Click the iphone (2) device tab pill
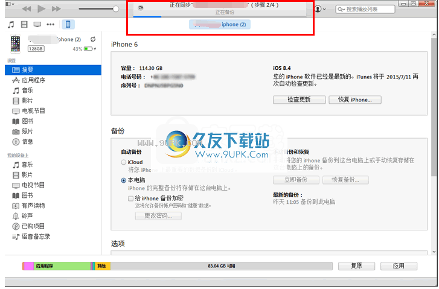 [220, 25]
